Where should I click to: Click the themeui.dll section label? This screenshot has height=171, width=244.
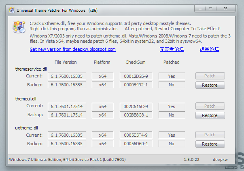tap(25, 99)
